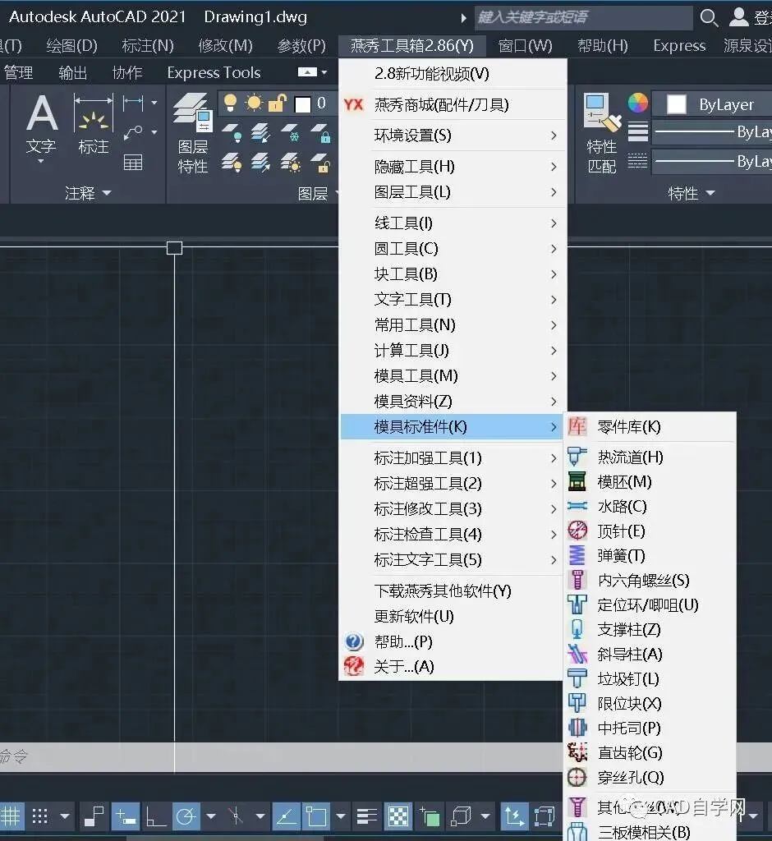The height and width of the screenshot is (841, 772).
Task: Toggle transparency checkerboard icon
Action: coord(398,816)
